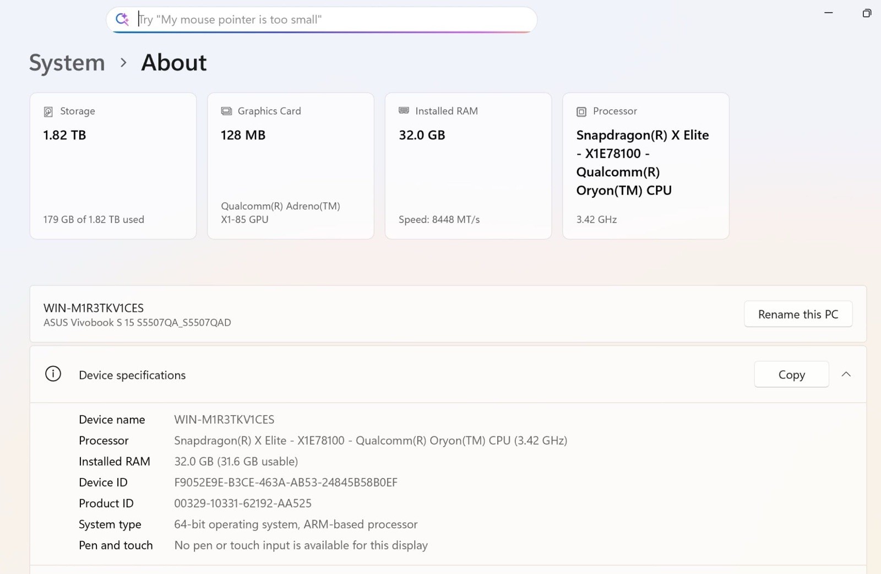This screenshot has width=881, height=574.
Task: Click the Rename this PC button
Action: point(798,314)
